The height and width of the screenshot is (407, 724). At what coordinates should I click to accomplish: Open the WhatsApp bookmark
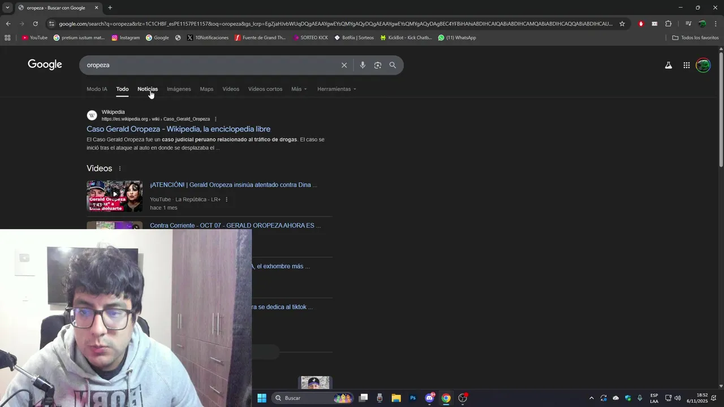click(x=457, y=38)
